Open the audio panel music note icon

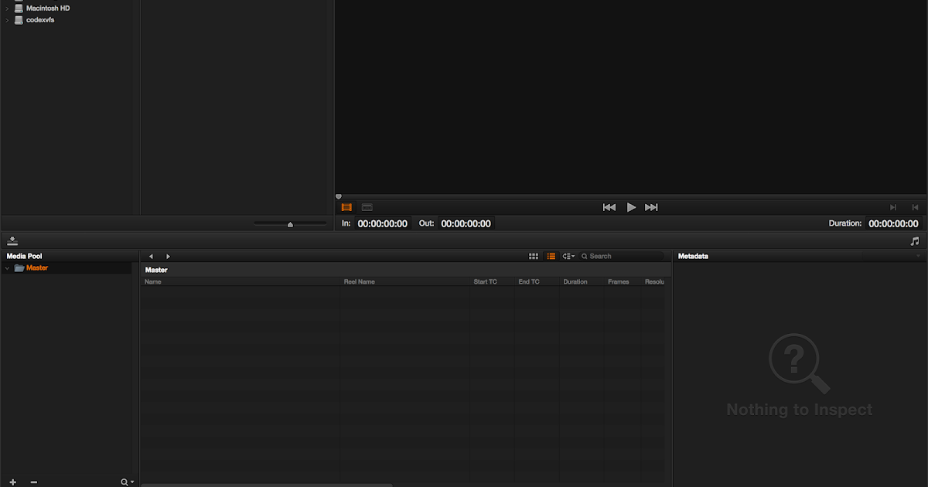click(915, 241)
